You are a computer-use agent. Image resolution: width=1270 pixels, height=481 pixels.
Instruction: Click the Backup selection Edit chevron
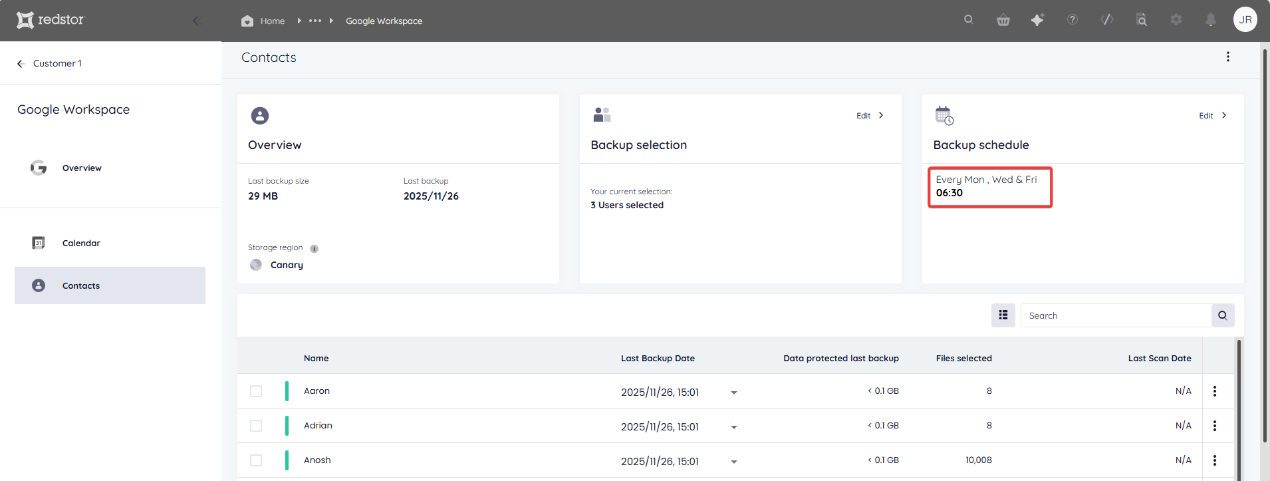[x=881, y=115]
